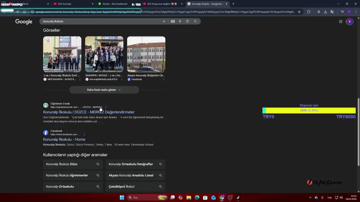Image resolution: width=360 pixels, height=202 pixels.
Task: Open more options for MEB SAKARYA image
Action: point(80,79)
